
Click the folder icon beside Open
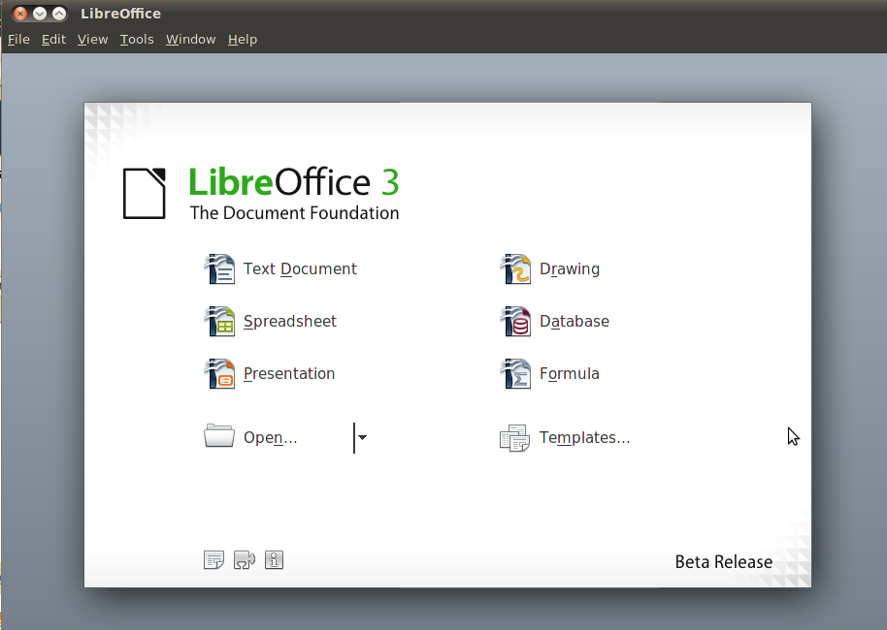tap(219, 436)
